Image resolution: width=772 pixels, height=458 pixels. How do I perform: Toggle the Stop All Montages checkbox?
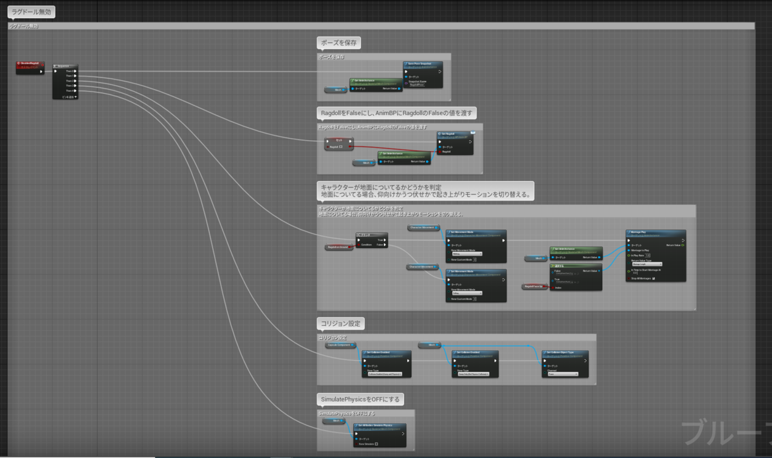(654, 278)
